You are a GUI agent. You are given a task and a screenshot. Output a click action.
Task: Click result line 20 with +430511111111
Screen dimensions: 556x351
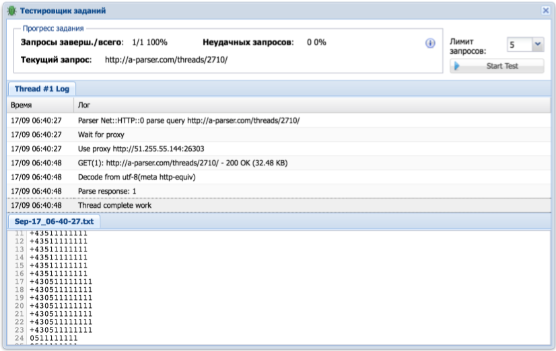(x=61, y=306)
